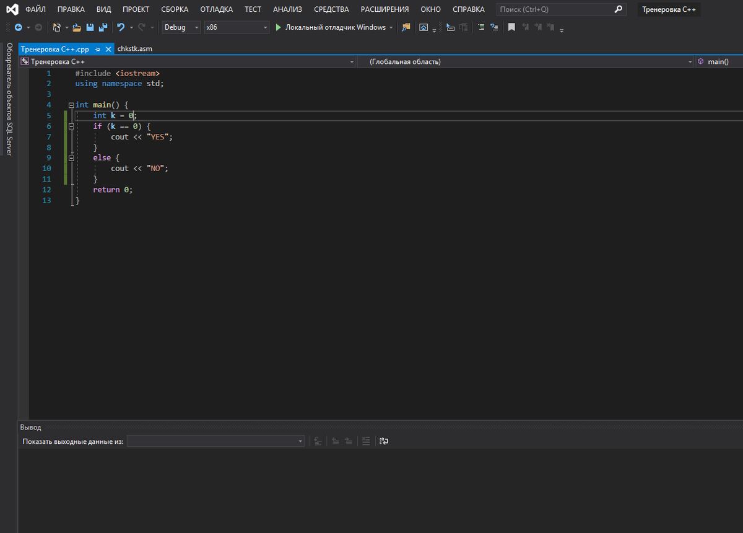Click the Тренеровка C++ solution name button
The height and width of the screenshot is (533, 743).
tap(669, 9)
